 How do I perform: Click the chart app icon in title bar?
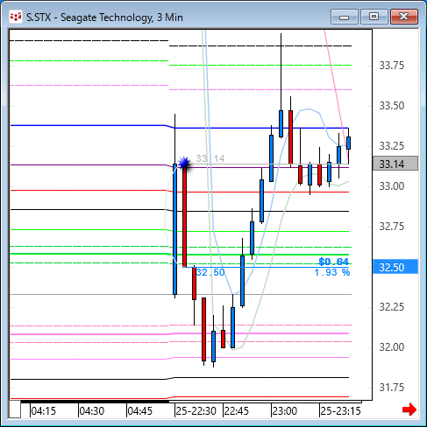pyautogui.click(x=15, y=17)
